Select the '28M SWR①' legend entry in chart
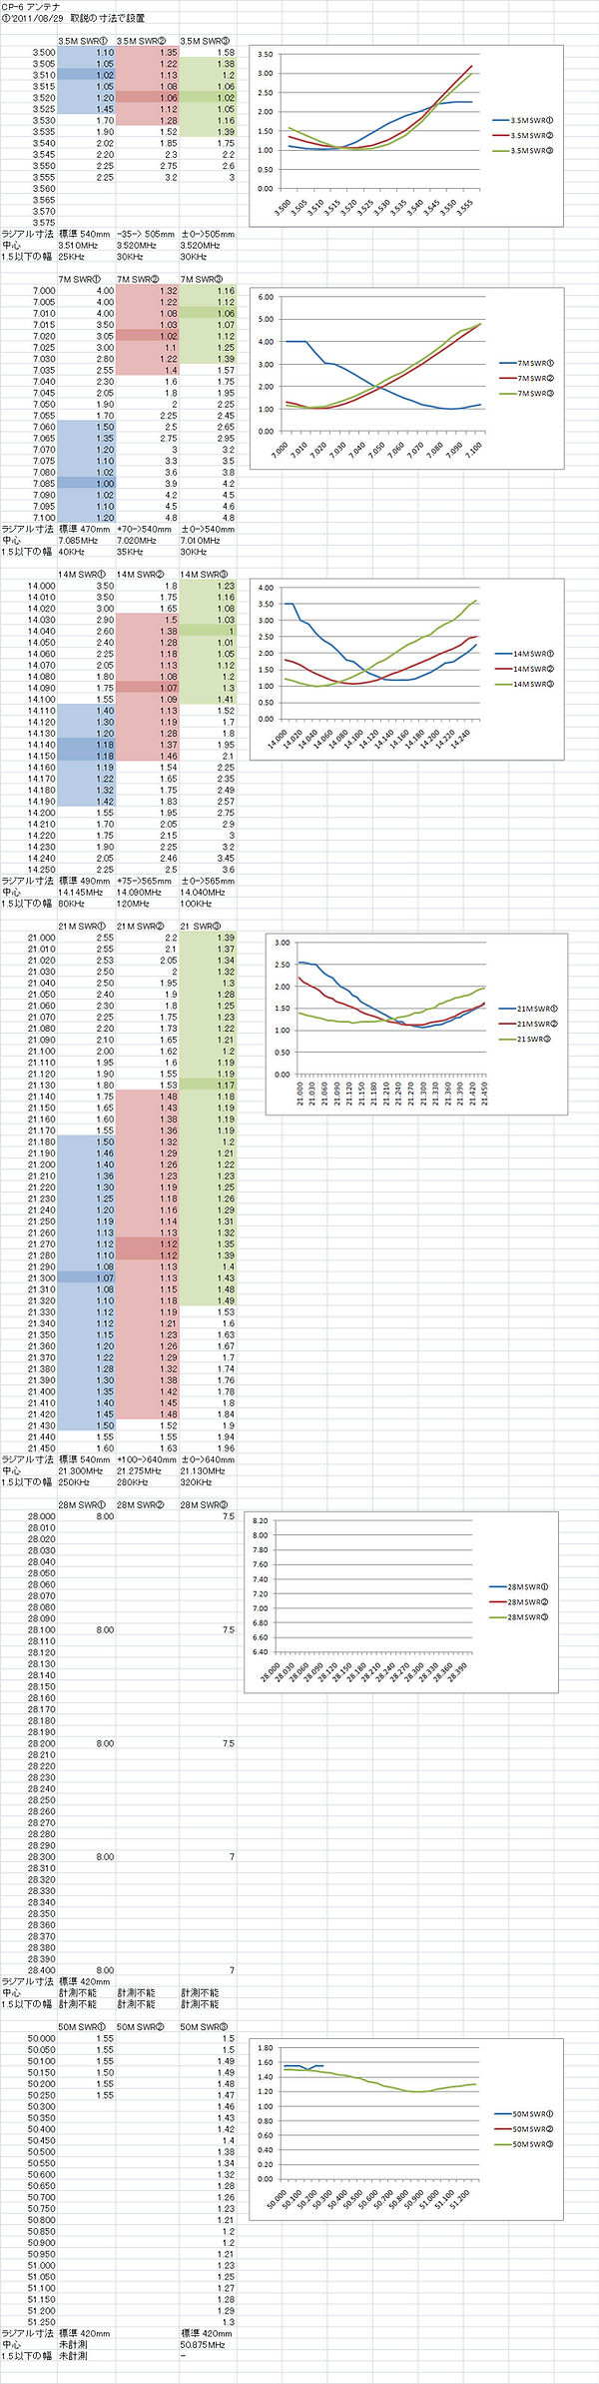The image size is (599, 2384). 519,1586
